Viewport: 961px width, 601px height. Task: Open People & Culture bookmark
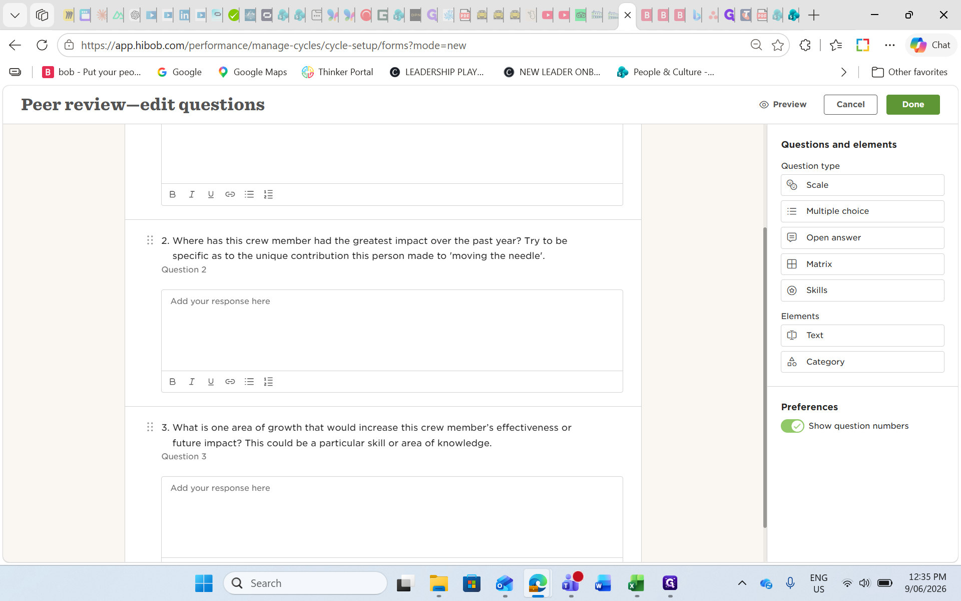[x=666, y=72]
